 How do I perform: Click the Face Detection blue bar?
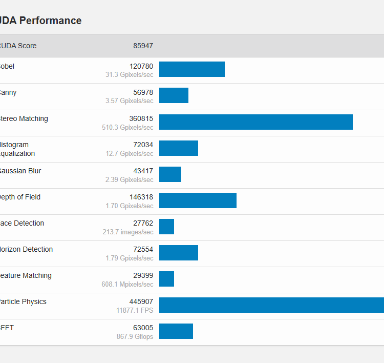click(x=166, y=227)
